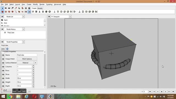
Task: Open the Node Properties panel dropdown
Action: click(x=23, y=42)
